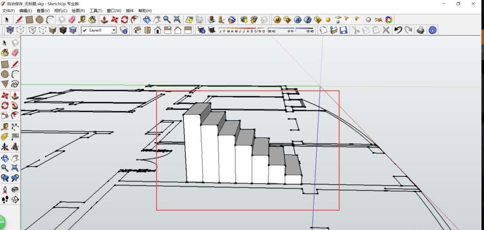Enable Wireframe display style

pyautogui.click(x=32, y=30)
